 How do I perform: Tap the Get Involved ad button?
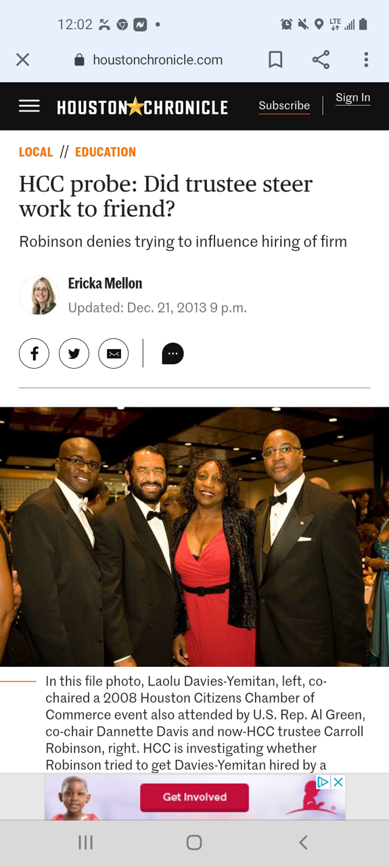(x=194, y=797)
